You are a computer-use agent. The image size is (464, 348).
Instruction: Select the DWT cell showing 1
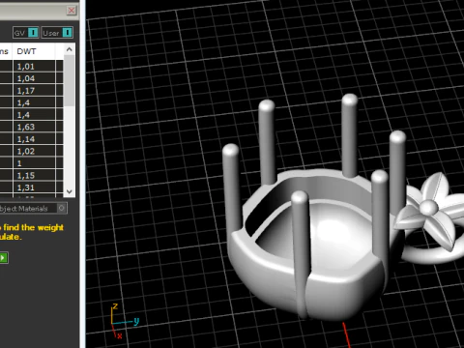click(34, 163)
